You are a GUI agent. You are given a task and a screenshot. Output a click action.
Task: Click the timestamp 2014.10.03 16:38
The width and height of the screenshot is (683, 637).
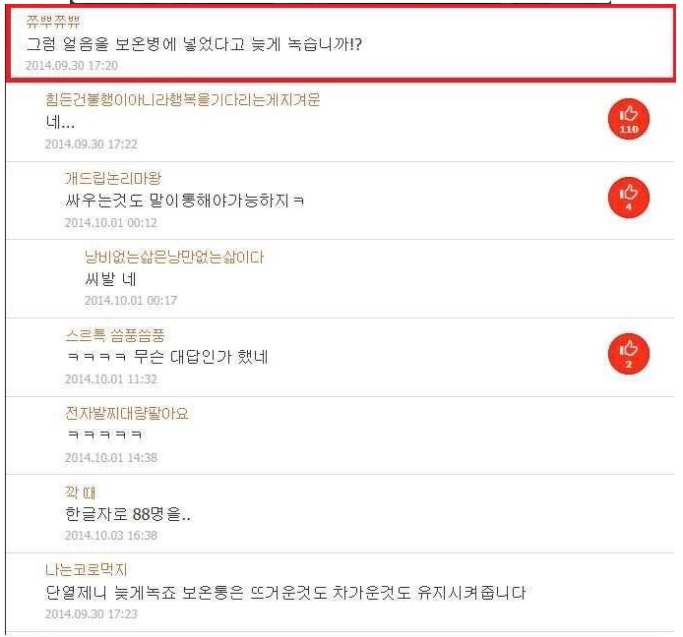pyautogui.click(x=111, y=536)
